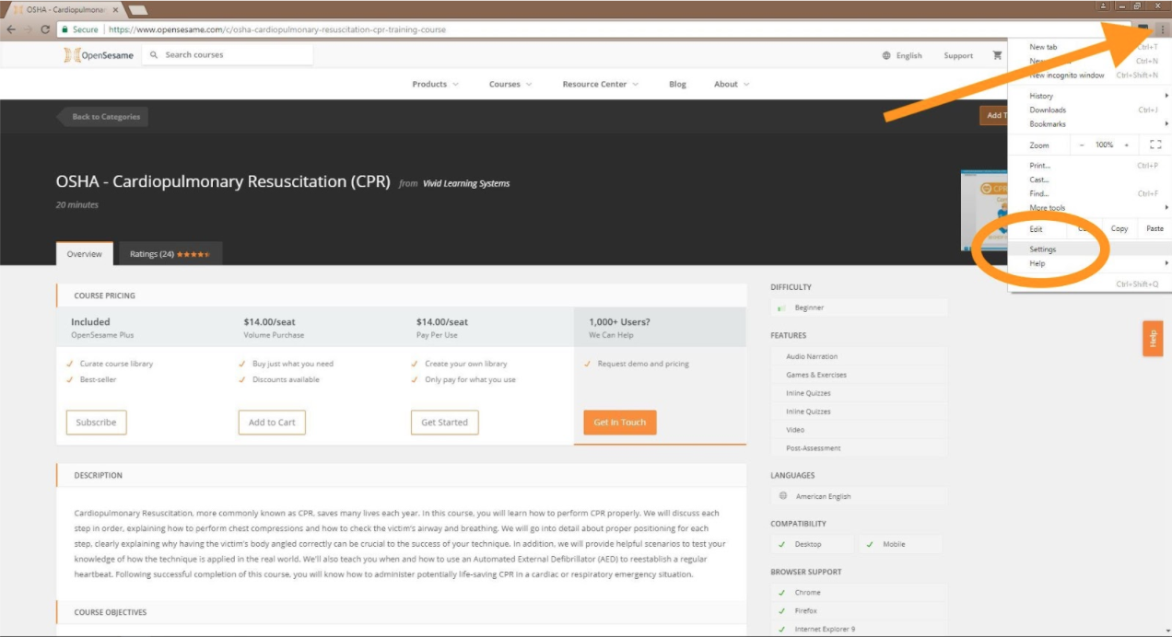Reload the page with the refresh icon
This screenshot has height=637, width=1172.
coord(45,29)
